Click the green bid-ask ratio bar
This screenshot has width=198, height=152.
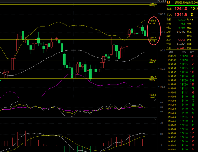(x=183, y=5)
